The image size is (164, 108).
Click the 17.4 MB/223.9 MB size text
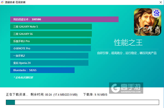(x=65, y=95)
